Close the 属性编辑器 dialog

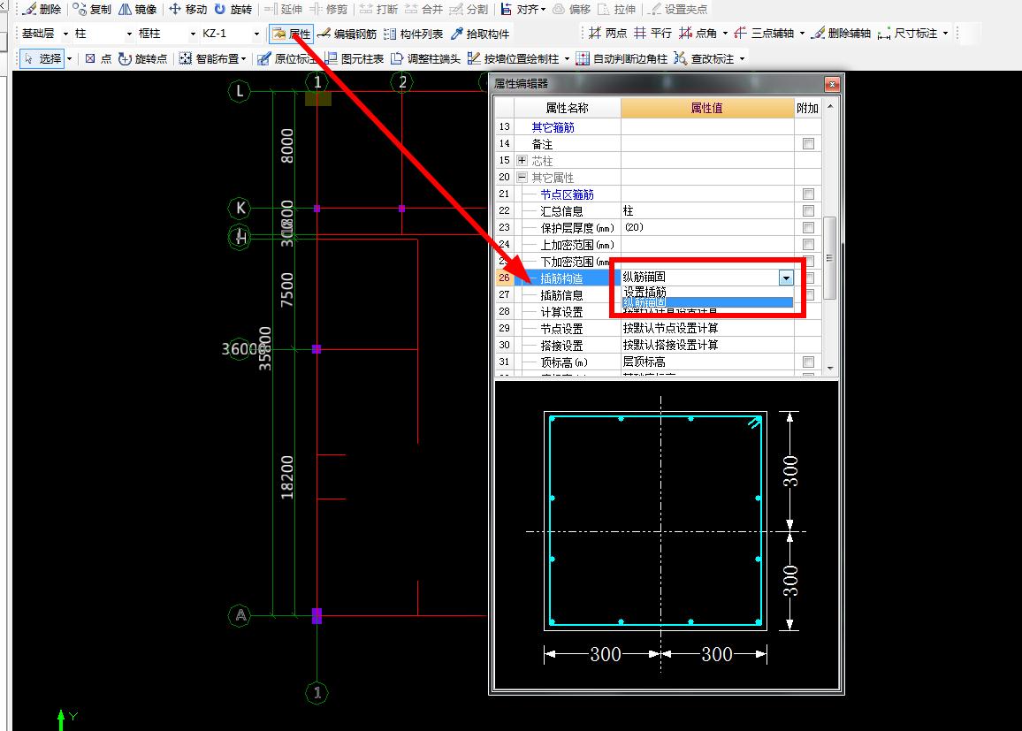click(x=831, y=84)
